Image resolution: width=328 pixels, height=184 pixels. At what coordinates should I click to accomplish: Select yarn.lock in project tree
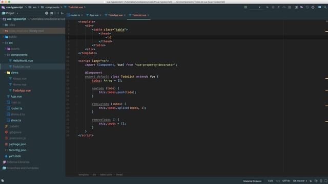click(x=15, y=156)
